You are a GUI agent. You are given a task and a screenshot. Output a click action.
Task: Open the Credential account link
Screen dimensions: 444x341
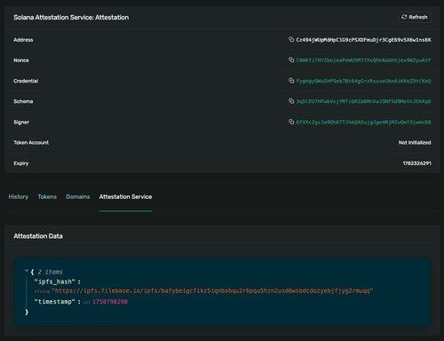point(363,81)
